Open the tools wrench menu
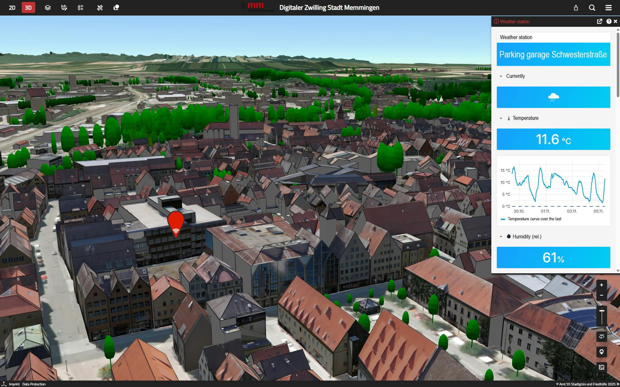This screenshot has height=387, width=620. click(x=100, y=7)
